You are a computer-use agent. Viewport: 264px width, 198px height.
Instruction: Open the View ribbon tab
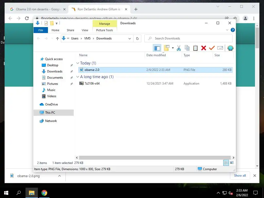85,30
